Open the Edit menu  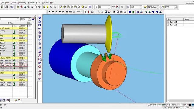(2, 2)
